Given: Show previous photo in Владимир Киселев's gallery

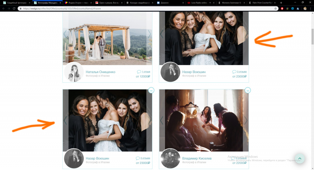Looking at the screenshot, I should [x=162, y=120].
